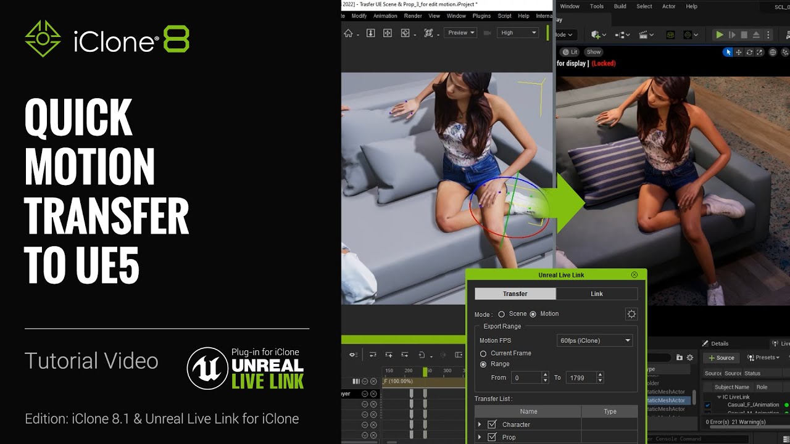
Task: Click the Unreal Skip frame button
Action: 732,35
